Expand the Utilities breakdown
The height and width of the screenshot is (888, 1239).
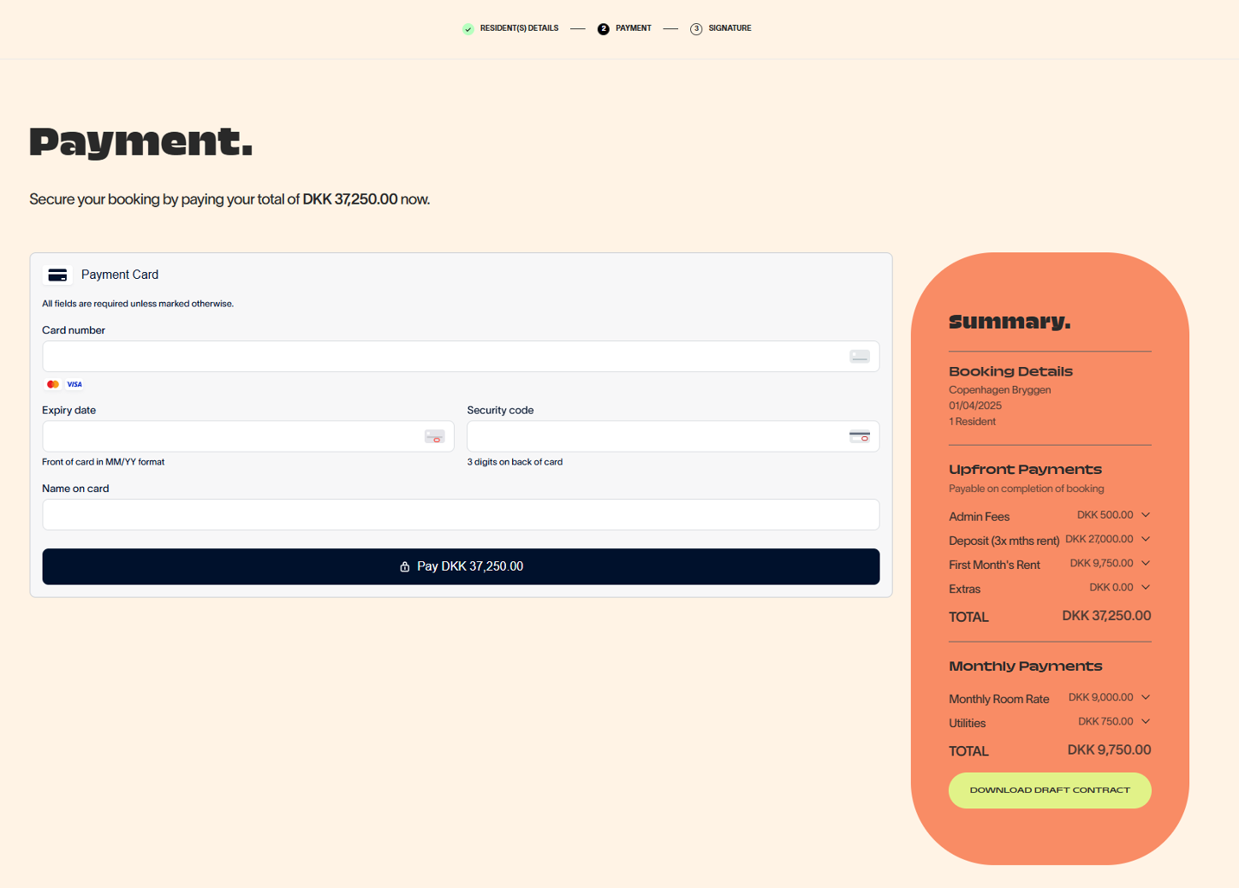(x=1146, y=721)
